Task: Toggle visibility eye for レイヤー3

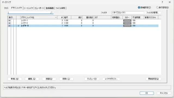Action: point(10,26)
